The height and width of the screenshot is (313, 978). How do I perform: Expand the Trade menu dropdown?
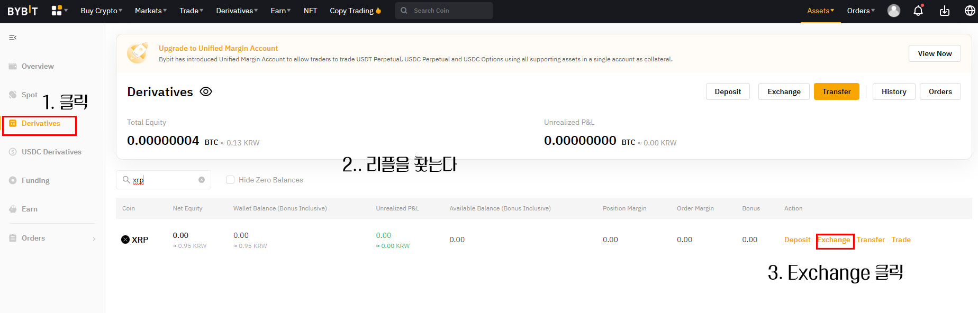(x=192, y=11)
